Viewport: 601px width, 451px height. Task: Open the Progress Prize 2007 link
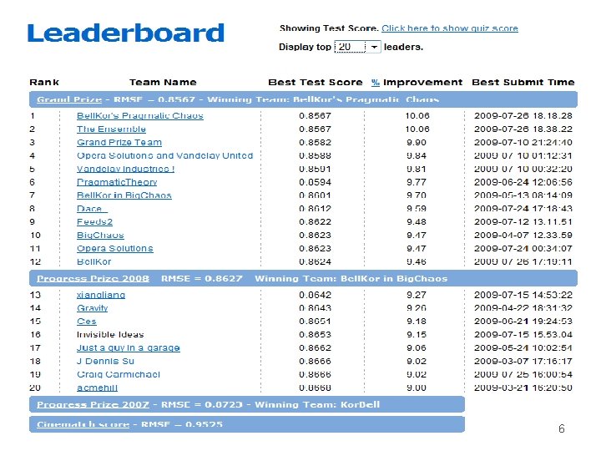[x=93, y=404]
